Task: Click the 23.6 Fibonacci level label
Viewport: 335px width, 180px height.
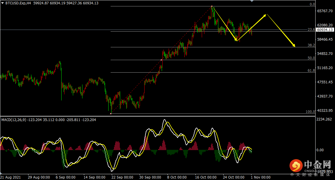Action: [x=311, y=30]
